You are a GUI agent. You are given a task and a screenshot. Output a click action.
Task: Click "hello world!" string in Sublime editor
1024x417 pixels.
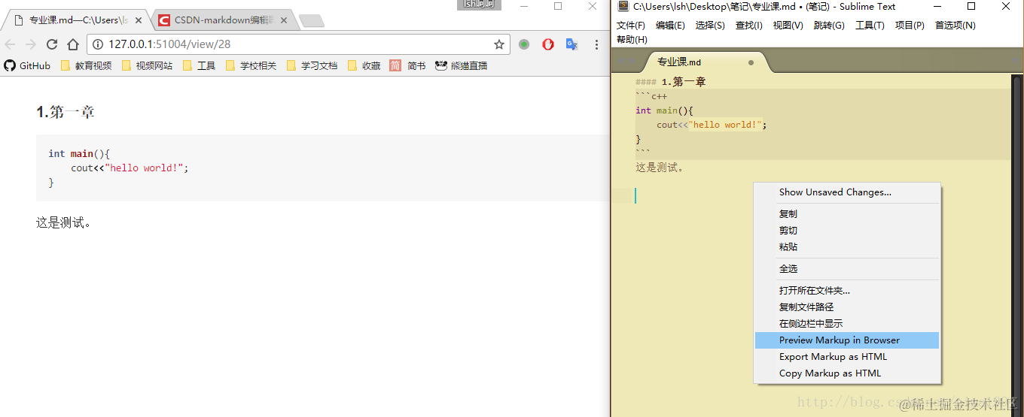click(x=724, y=125)
